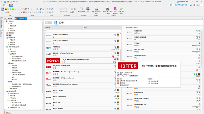This screenshot has width=204, height=114.
Task: Click the back arrow button beside 目录
Action: 48,23
